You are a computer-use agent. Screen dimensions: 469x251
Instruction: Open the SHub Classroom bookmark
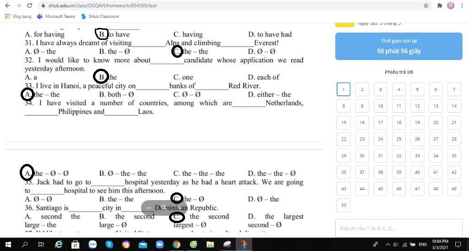(100, 16)
